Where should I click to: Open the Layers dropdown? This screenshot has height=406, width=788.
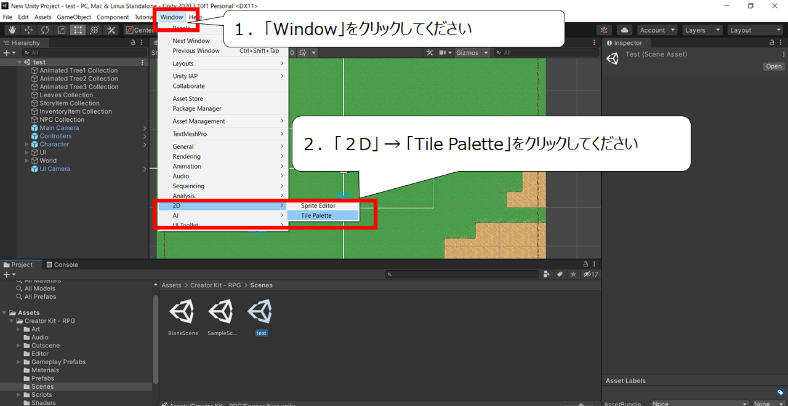click(x=702, y=30)
